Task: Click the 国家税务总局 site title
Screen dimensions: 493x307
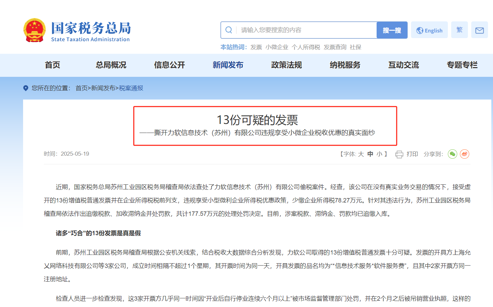Action: tap(91, 28)
